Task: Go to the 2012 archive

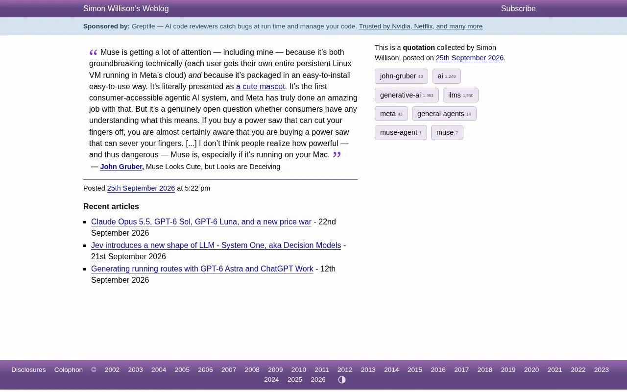Action: [x=345, y=370]
